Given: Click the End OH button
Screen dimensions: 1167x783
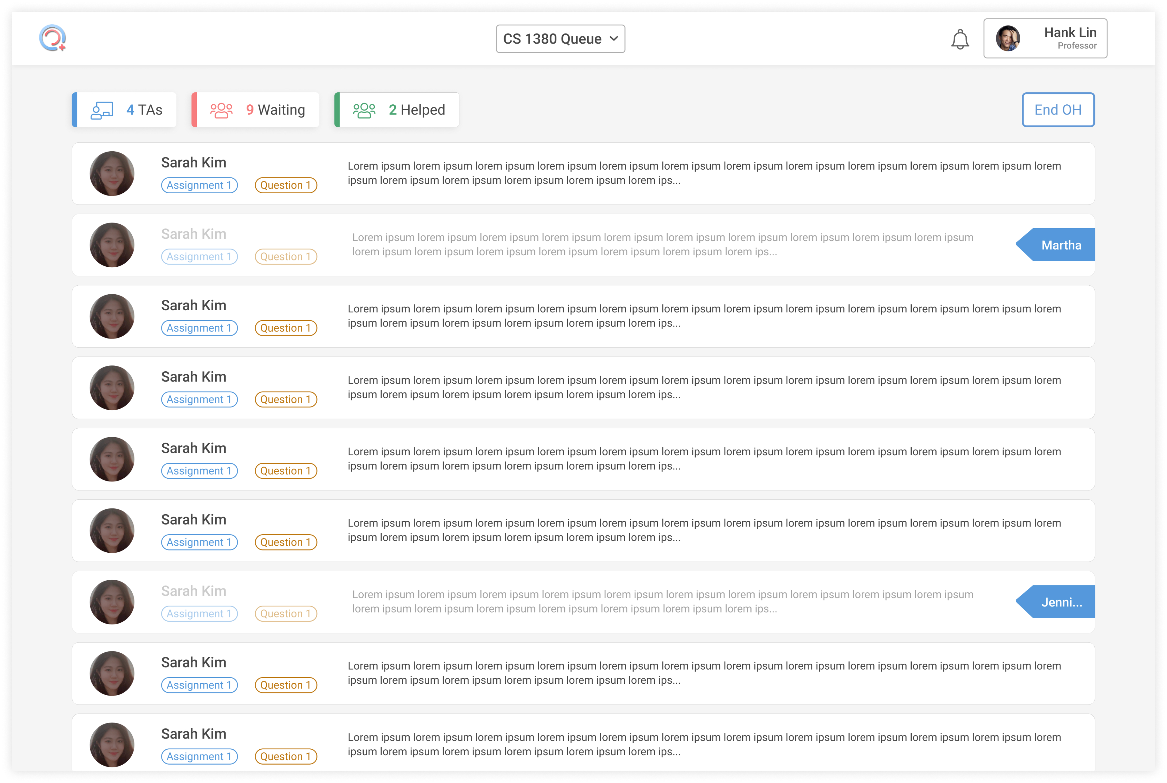Looking at the screenshot, I should coord(1058,110).
